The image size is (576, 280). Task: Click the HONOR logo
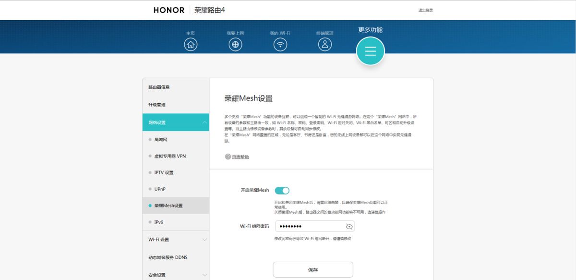point(169,10)
